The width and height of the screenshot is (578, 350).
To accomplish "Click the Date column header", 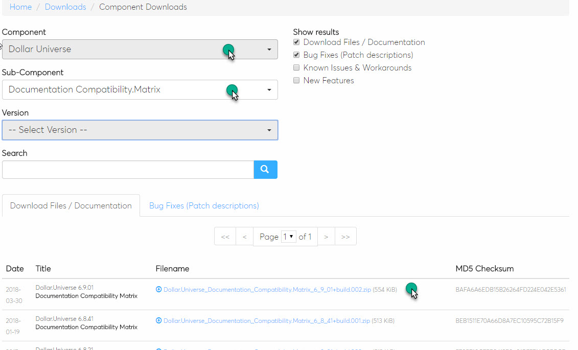I will click(15, 269).
